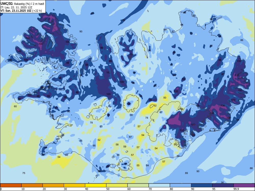Click the 80–90 light blue legend swatch

(181, 185)
